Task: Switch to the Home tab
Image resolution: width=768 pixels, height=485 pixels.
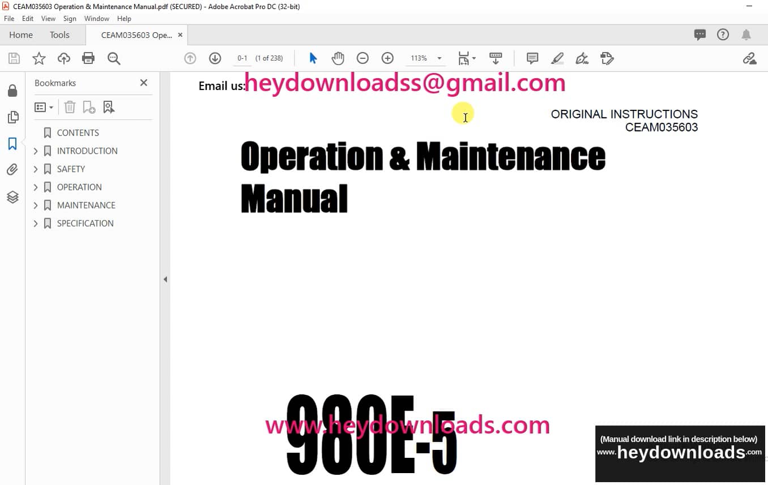Action: pyautogui.click(x=21, y=35)
